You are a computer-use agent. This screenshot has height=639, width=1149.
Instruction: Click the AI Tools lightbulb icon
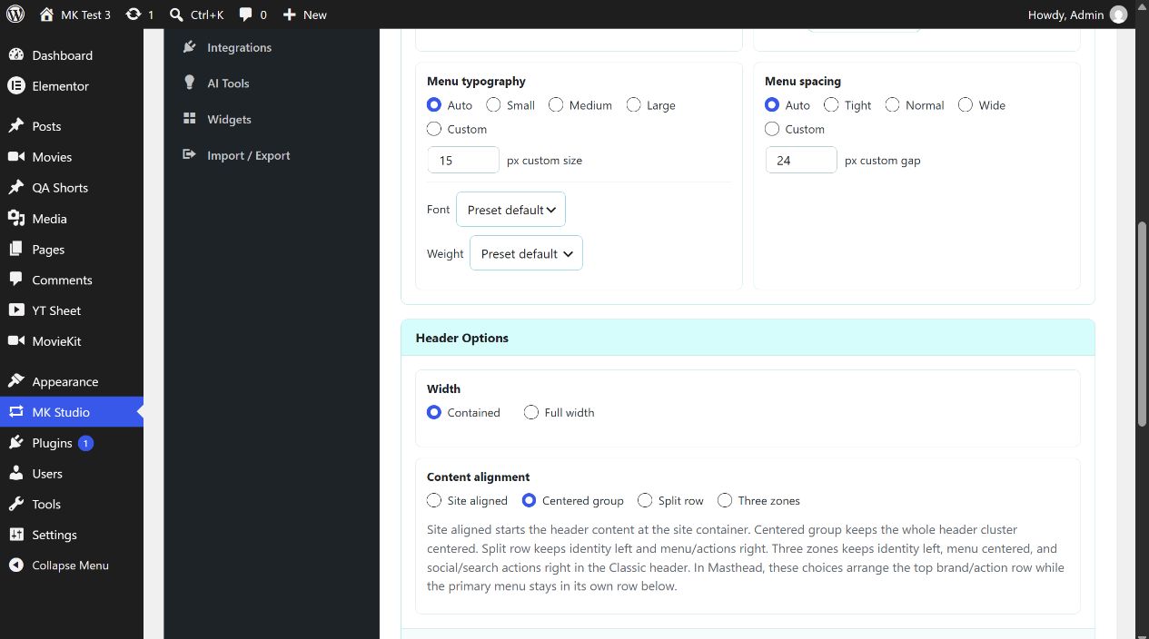click(190, 83)
